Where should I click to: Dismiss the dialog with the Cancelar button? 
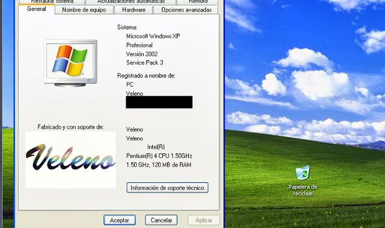click(161, 220)
